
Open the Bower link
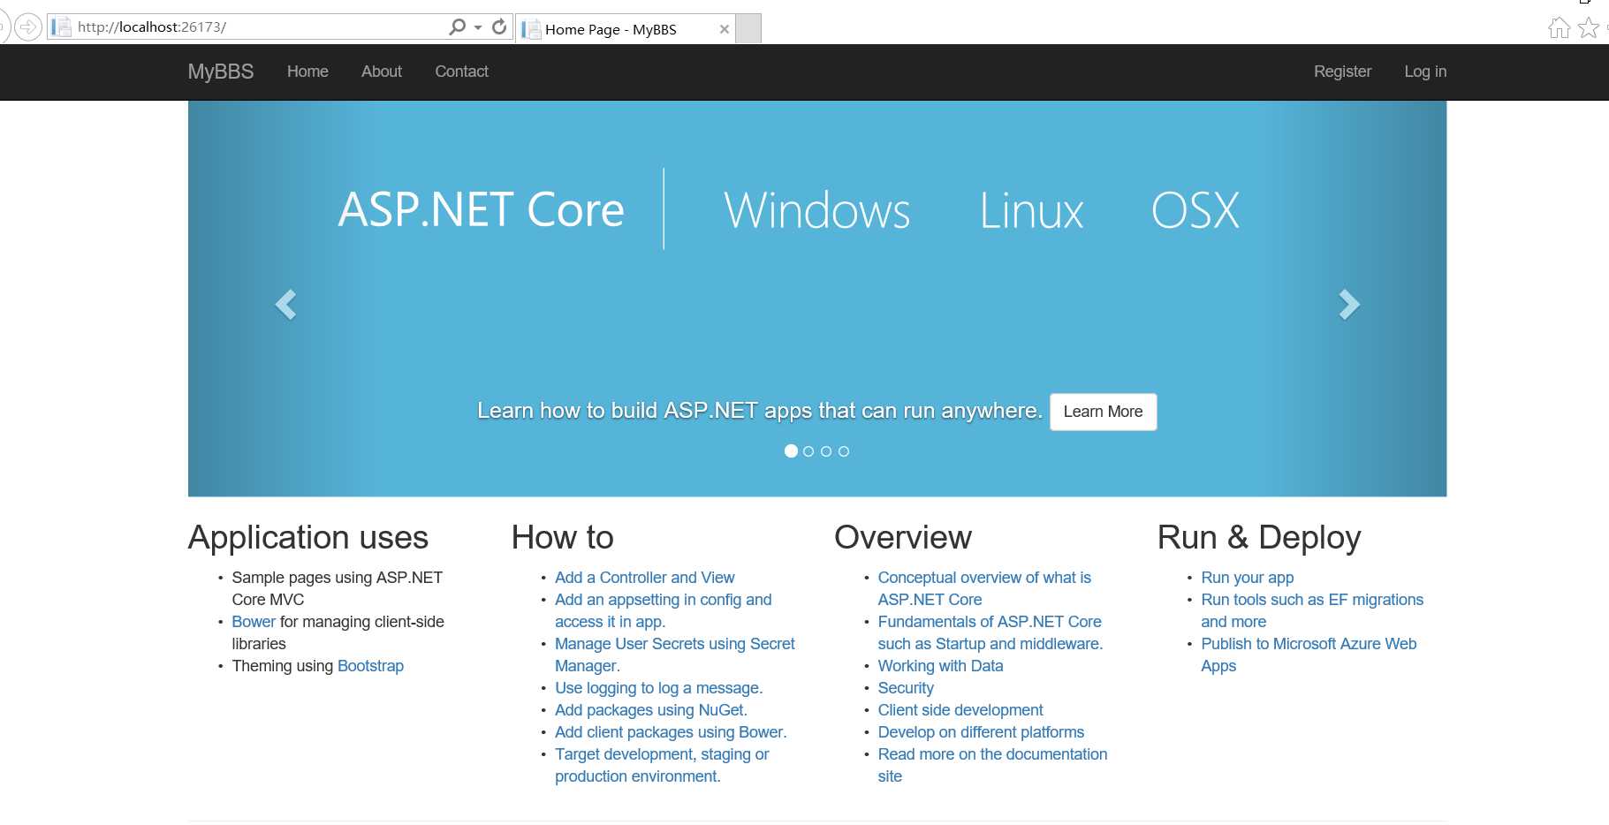tap(254, 622)
